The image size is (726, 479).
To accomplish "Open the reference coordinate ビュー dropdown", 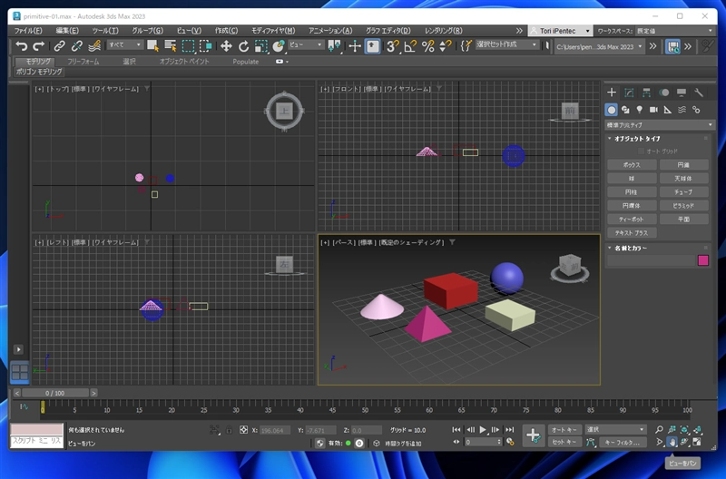I will 306,44.
